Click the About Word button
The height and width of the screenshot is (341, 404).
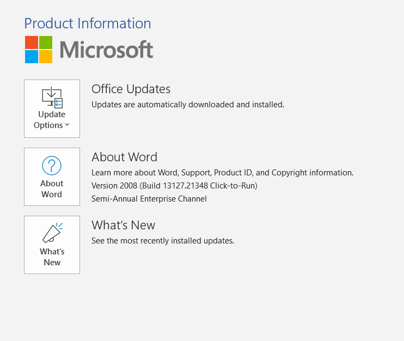point(52,176)
